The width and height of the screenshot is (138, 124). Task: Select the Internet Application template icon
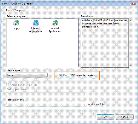point(36,23)
